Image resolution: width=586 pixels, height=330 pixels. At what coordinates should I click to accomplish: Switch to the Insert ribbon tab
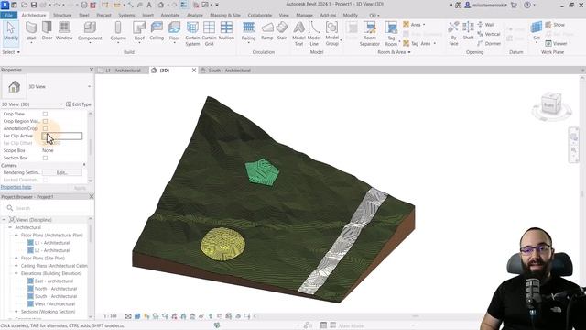[x=148, y=15]
